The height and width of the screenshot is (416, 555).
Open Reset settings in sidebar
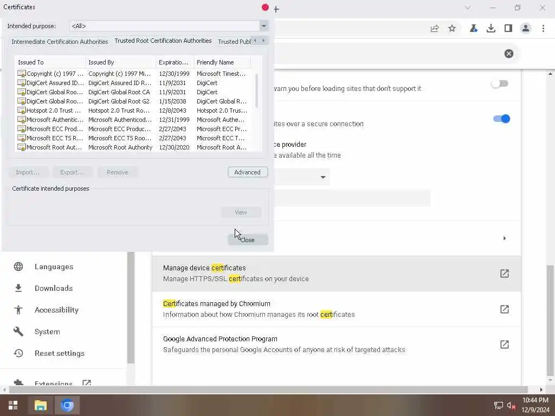pyautogui.click(x=60, y=353)
